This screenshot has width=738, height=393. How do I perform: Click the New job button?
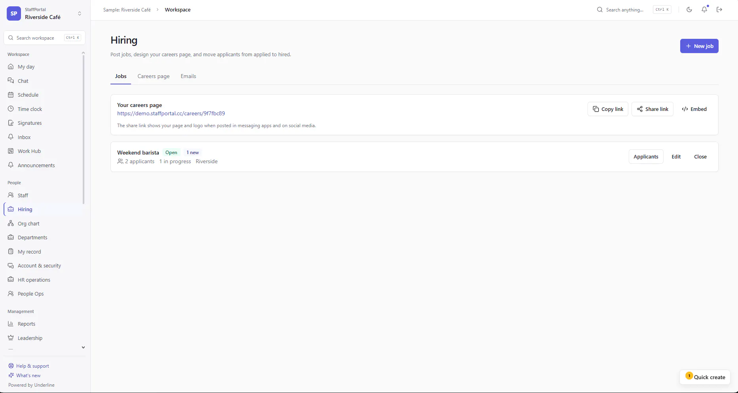[699, 46]
